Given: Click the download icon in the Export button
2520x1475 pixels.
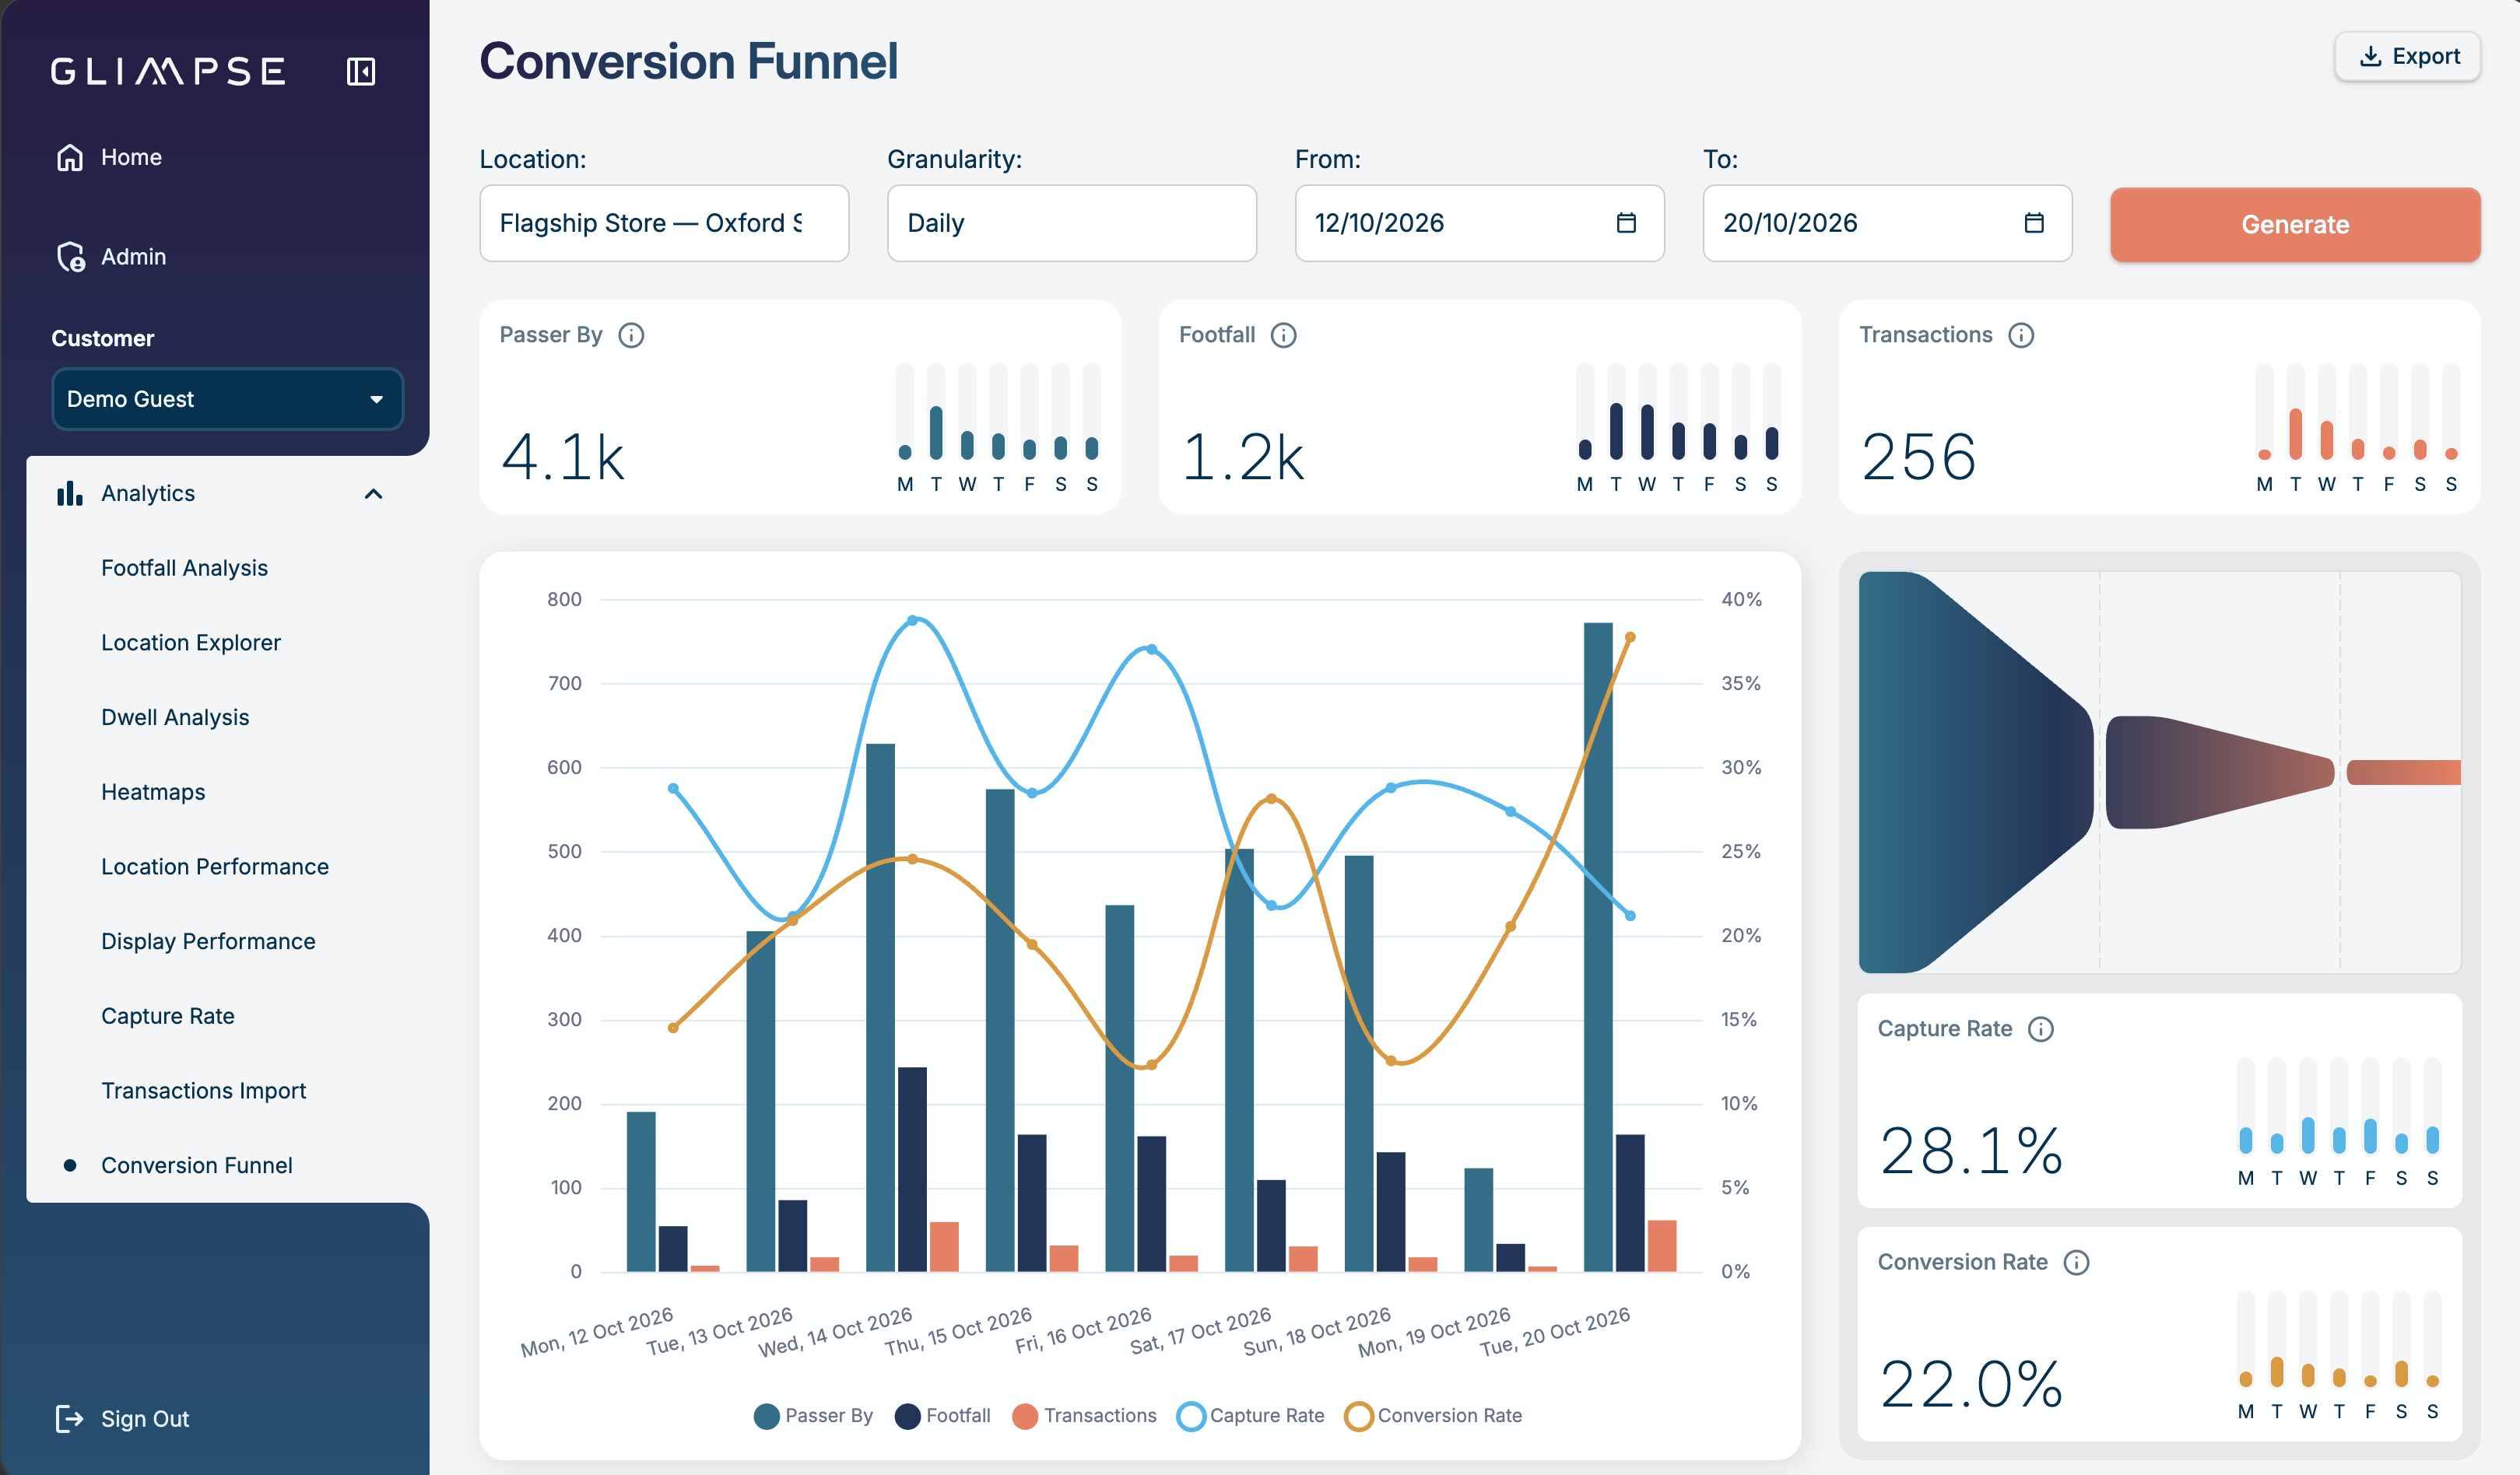Looking at the screenshot, I should (2370, 56).
